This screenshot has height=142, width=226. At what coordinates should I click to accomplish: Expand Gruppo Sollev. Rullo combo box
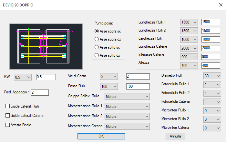point(127,97)
